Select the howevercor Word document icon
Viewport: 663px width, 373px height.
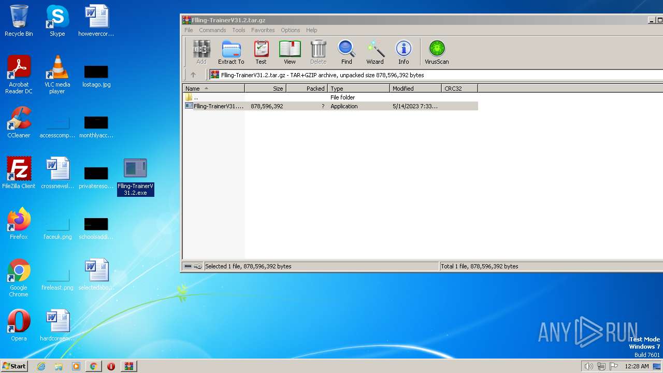point(96,21)
